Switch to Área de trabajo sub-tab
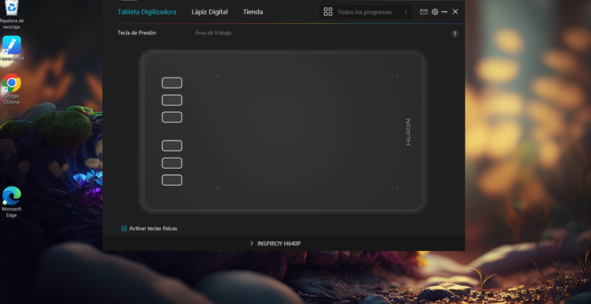Image resolution: width=591 pixels, height=304 pixels. (x=213, y=33)
